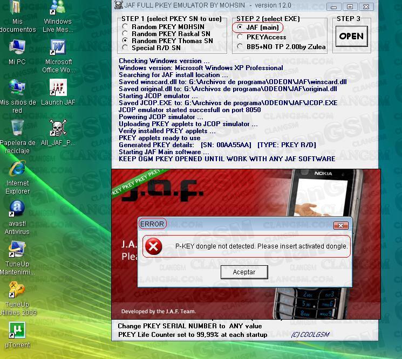Image resolution: width=402 pixels, height=359 pixels.
Task: Click the OPEN button in Step 3
Action: (x=351, y=36)
